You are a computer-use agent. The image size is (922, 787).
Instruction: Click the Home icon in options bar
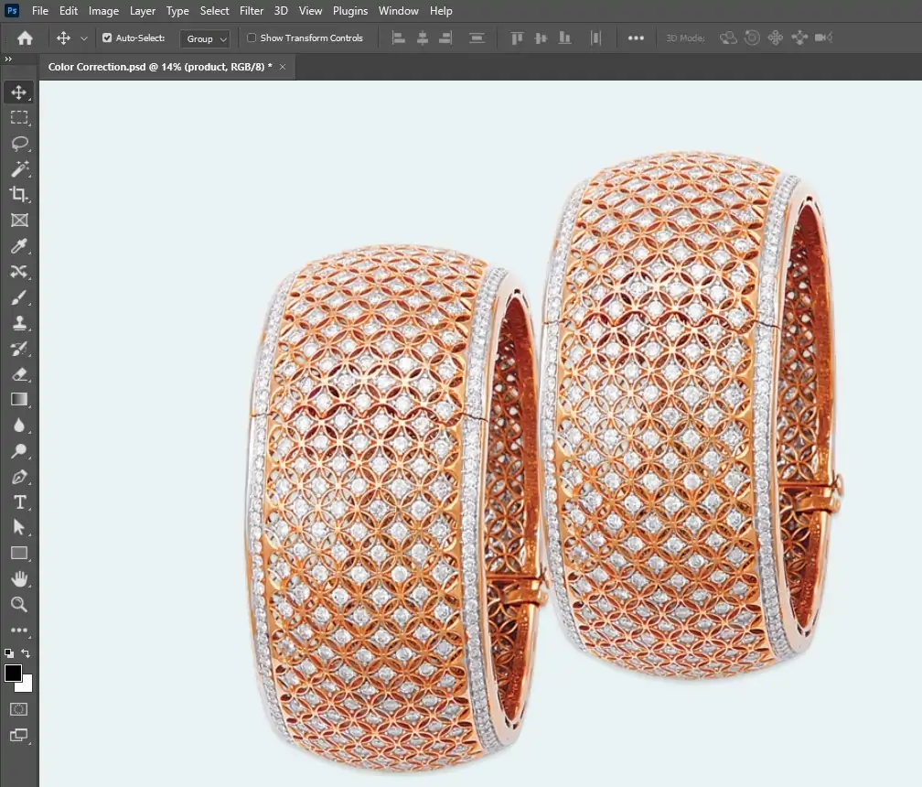click(x=25, y=38)
